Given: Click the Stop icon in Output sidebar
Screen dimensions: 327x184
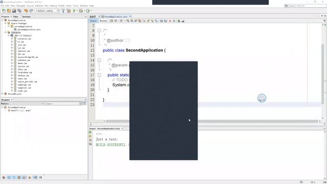Looking at the screenshot, I should pos(90,140).
